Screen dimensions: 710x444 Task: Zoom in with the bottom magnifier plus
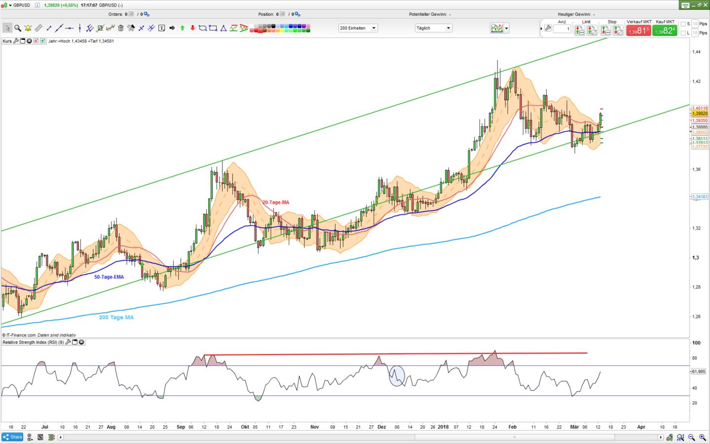point(702,437)
